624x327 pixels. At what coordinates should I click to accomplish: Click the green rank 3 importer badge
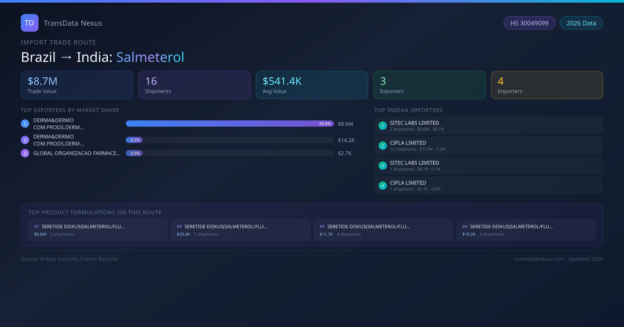[382, 166]
